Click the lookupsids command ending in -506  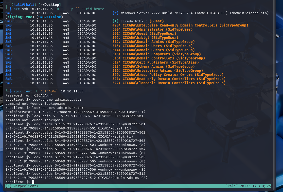[89, 165]
